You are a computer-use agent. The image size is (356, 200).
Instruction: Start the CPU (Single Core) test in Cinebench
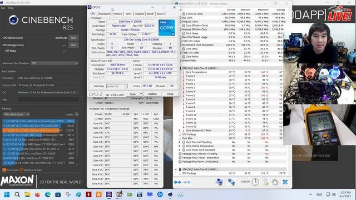[x=73, y=45]
